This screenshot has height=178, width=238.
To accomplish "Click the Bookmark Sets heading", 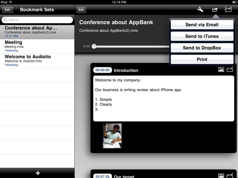I will click(37, 10).
